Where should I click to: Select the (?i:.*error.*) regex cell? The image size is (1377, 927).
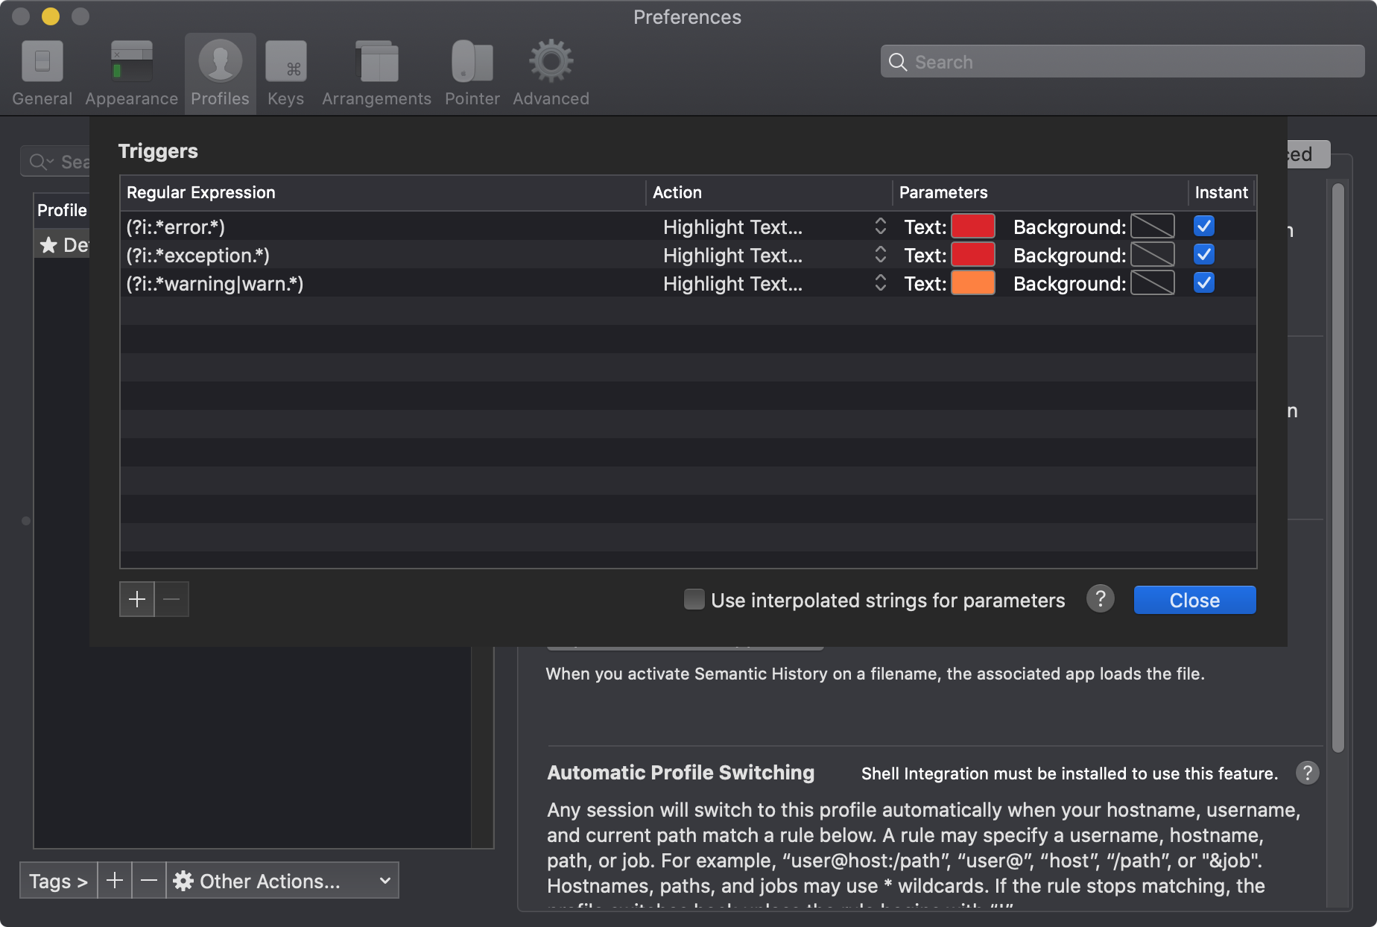(383, 227)
